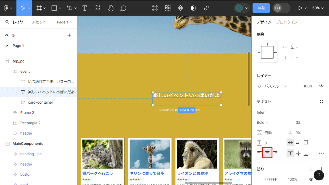
Task: Click the present play button
Action: coord(300,8)
